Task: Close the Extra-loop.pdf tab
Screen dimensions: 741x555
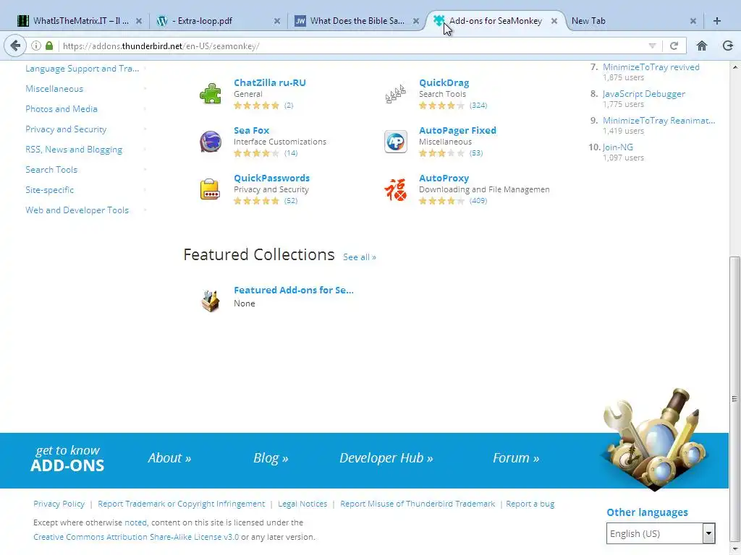Action: pos(277,21)
